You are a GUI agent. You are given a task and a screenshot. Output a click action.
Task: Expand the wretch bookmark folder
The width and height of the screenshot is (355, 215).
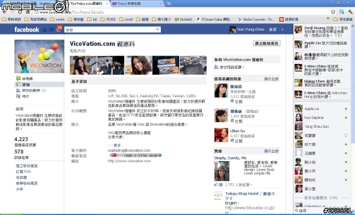tap(57, 19)
